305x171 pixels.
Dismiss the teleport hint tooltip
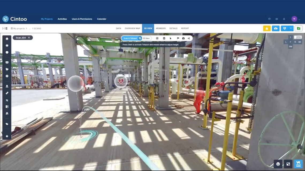[182, 45]
